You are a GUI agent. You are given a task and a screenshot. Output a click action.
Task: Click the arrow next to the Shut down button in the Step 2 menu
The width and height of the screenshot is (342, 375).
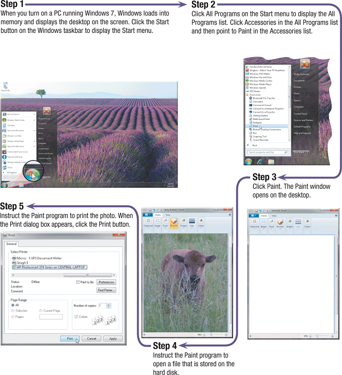(307, 152)
